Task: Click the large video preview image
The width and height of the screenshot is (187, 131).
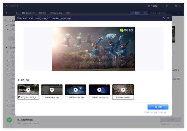Action: click(93, 49)
